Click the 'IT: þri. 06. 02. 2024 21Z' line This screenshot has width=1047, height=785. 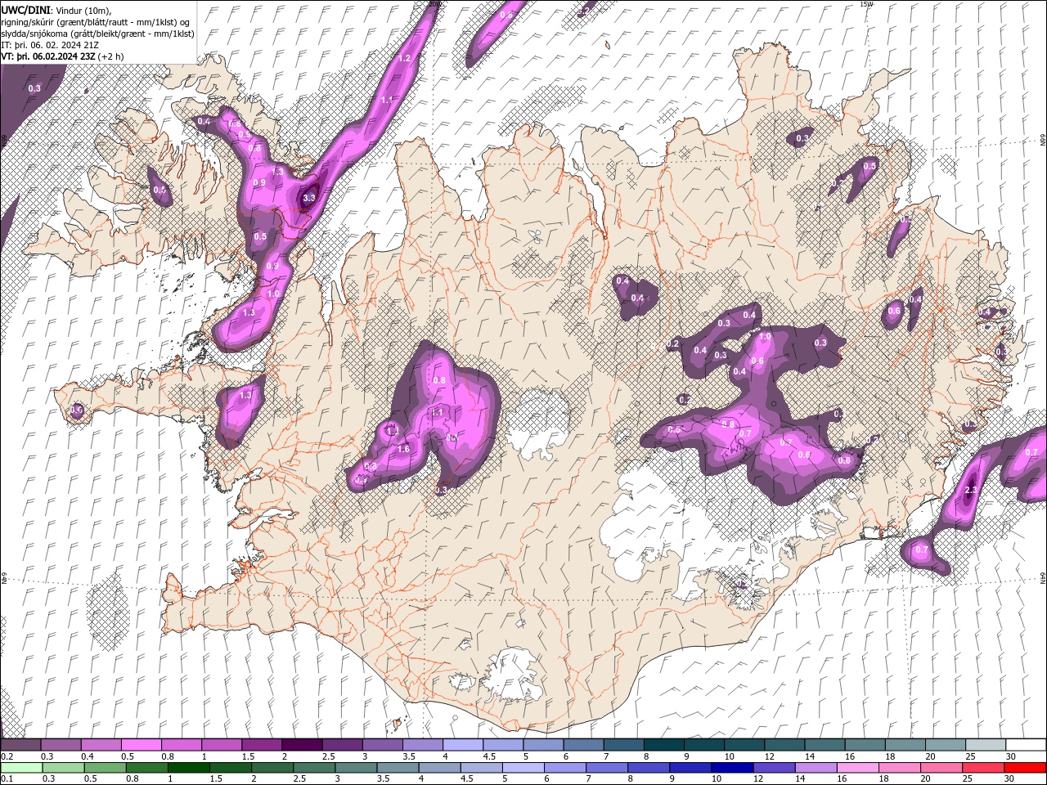[49, 45]
